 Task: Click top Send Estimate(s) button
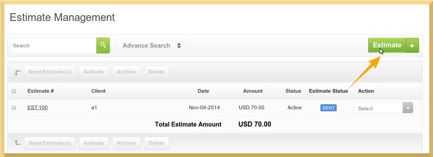(x=50, y=72)
